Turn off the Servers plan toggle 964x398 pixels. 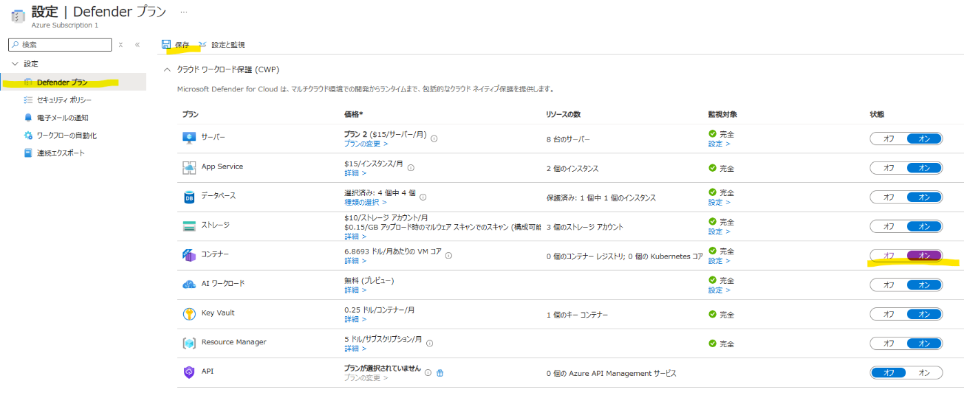click(x=888, y=139)
